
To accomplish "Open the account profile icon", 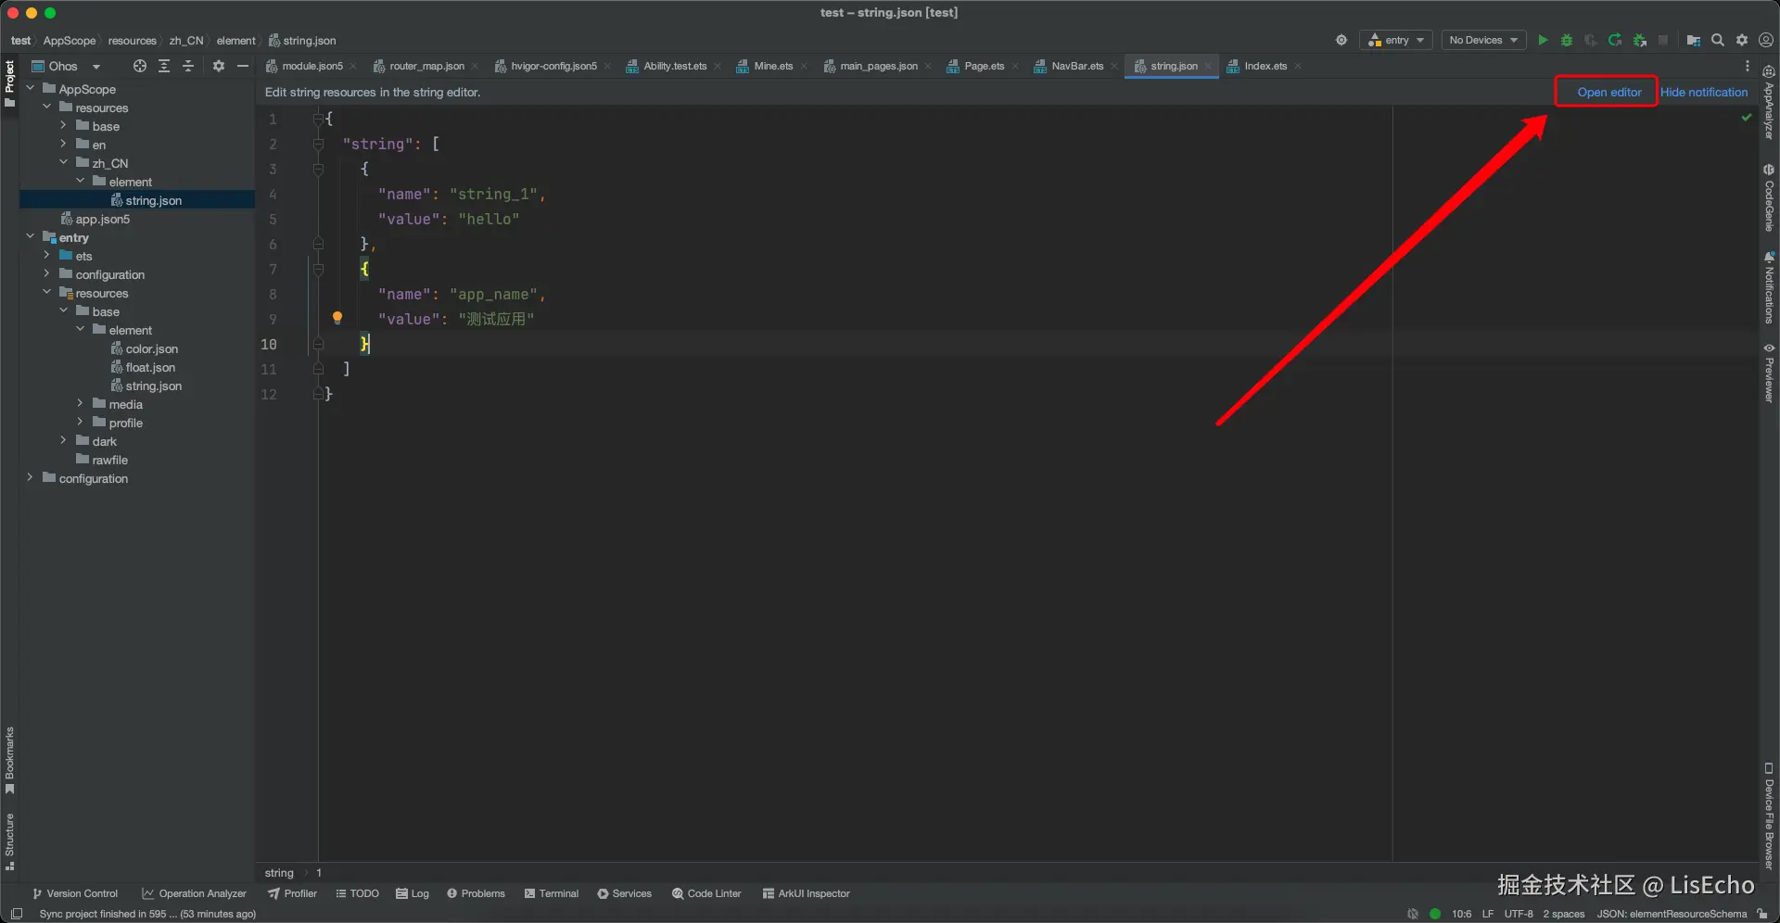I will pyautogui.click(x=1766, y=40).
